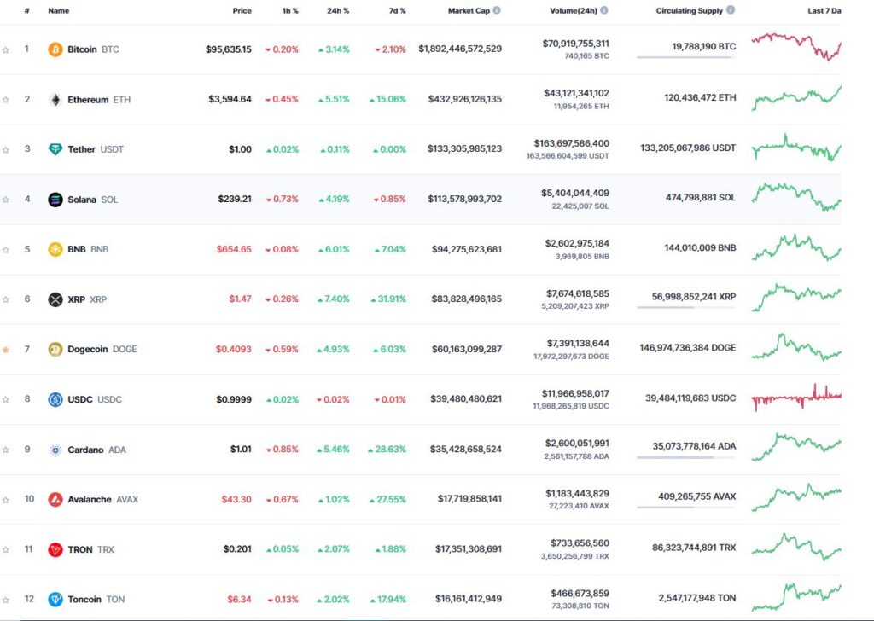Click the TRON logo icon
874x621 pixels.
pos(55,549)
